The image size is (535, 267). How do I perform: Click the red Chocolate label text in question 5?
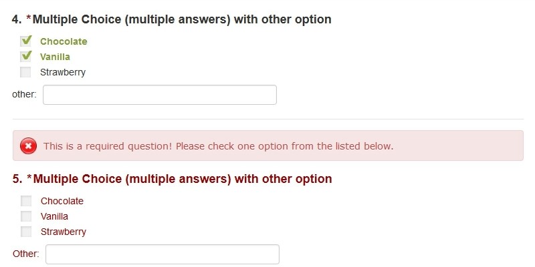coord(62,201)
